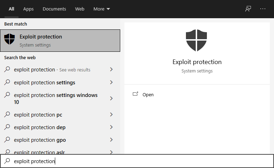Open Exploit protection from the preview pane
This screenshot has height=168, width=274.
click(x=148, y=94)
